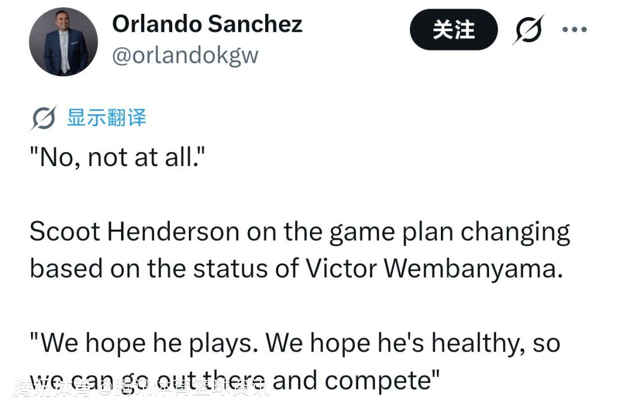620x408 pixels.
Task: Open the @orlandokgw handle link
Action: 185,55
